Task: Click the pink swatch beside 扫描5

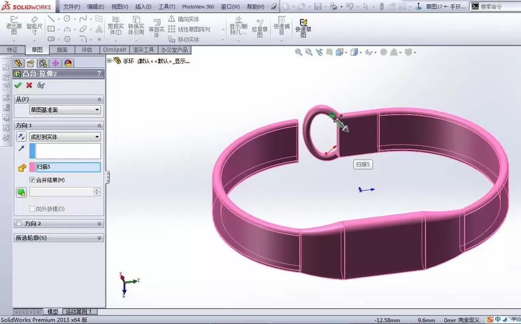Action: click(32, 167)
